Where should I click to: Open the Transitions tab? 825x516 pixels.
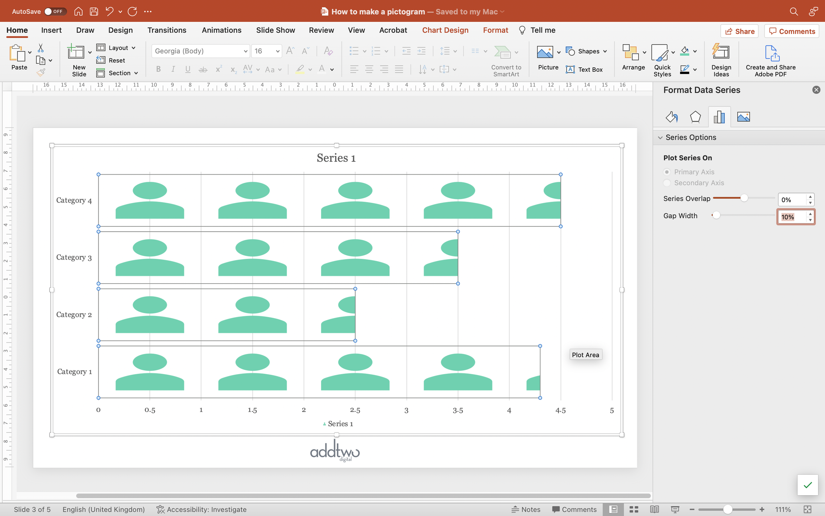(x=167, y=30)
